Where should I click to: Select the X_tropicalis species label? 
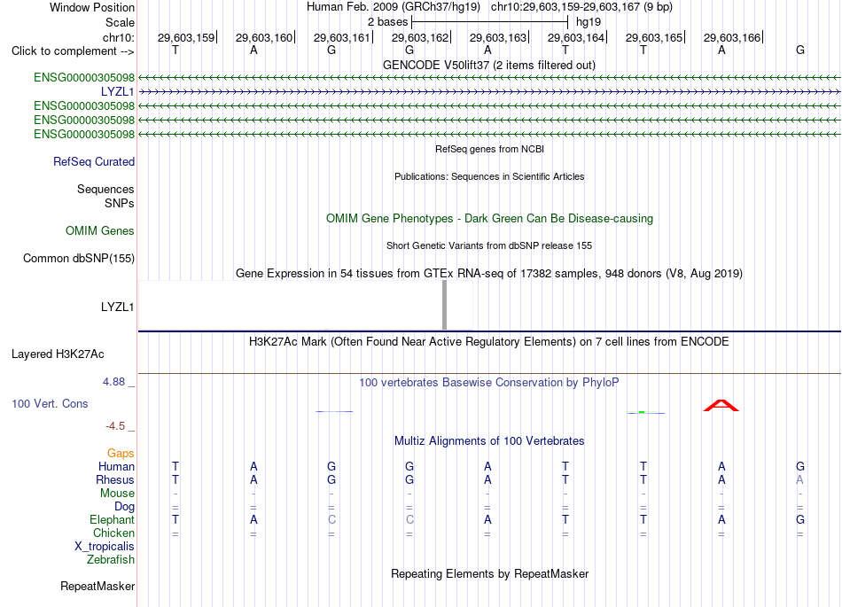coord(105,547)
